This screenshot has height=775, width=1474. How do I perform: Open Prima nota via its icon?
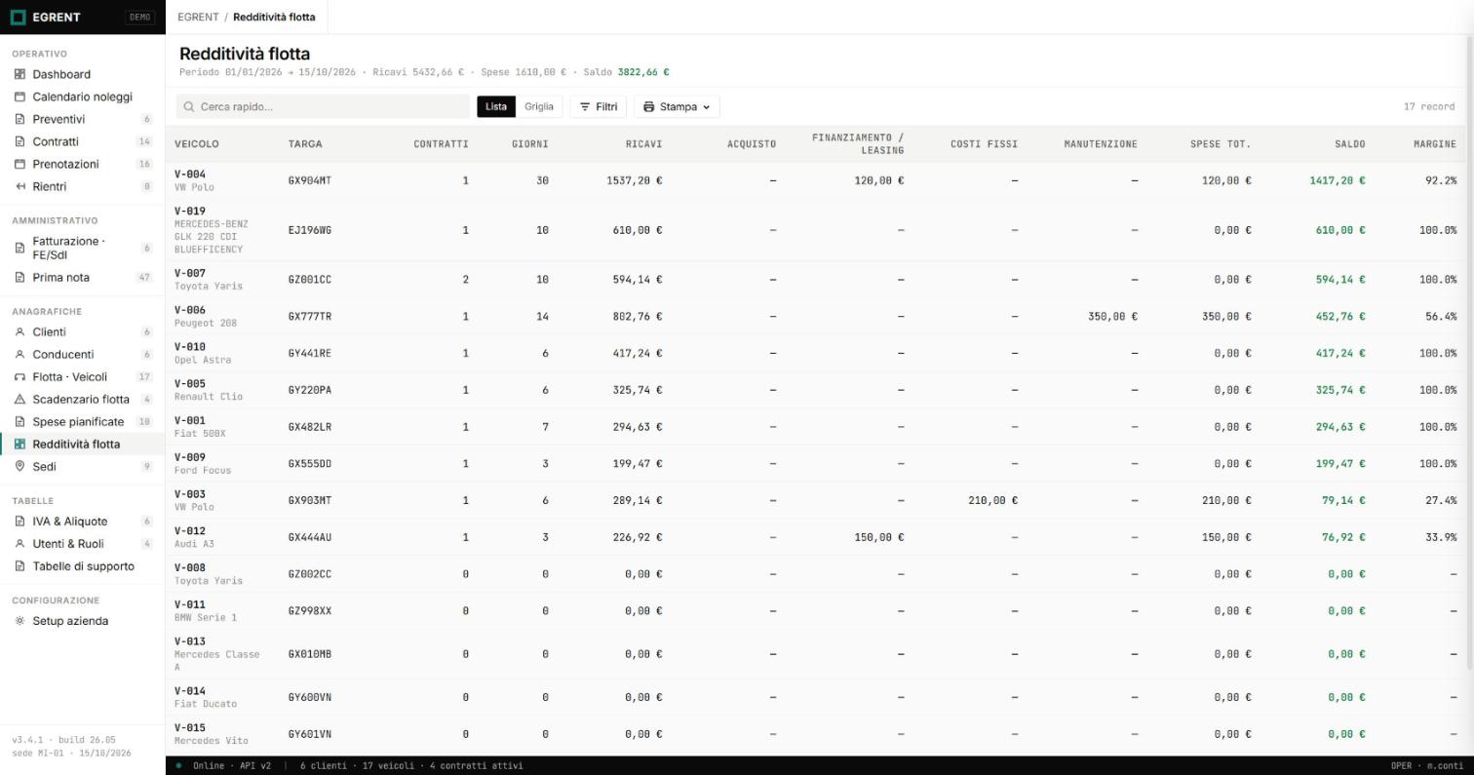click(19, 277)
